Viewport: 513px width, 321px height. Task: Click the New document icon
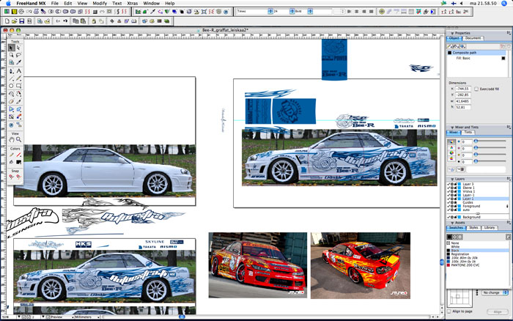(7, 21)
